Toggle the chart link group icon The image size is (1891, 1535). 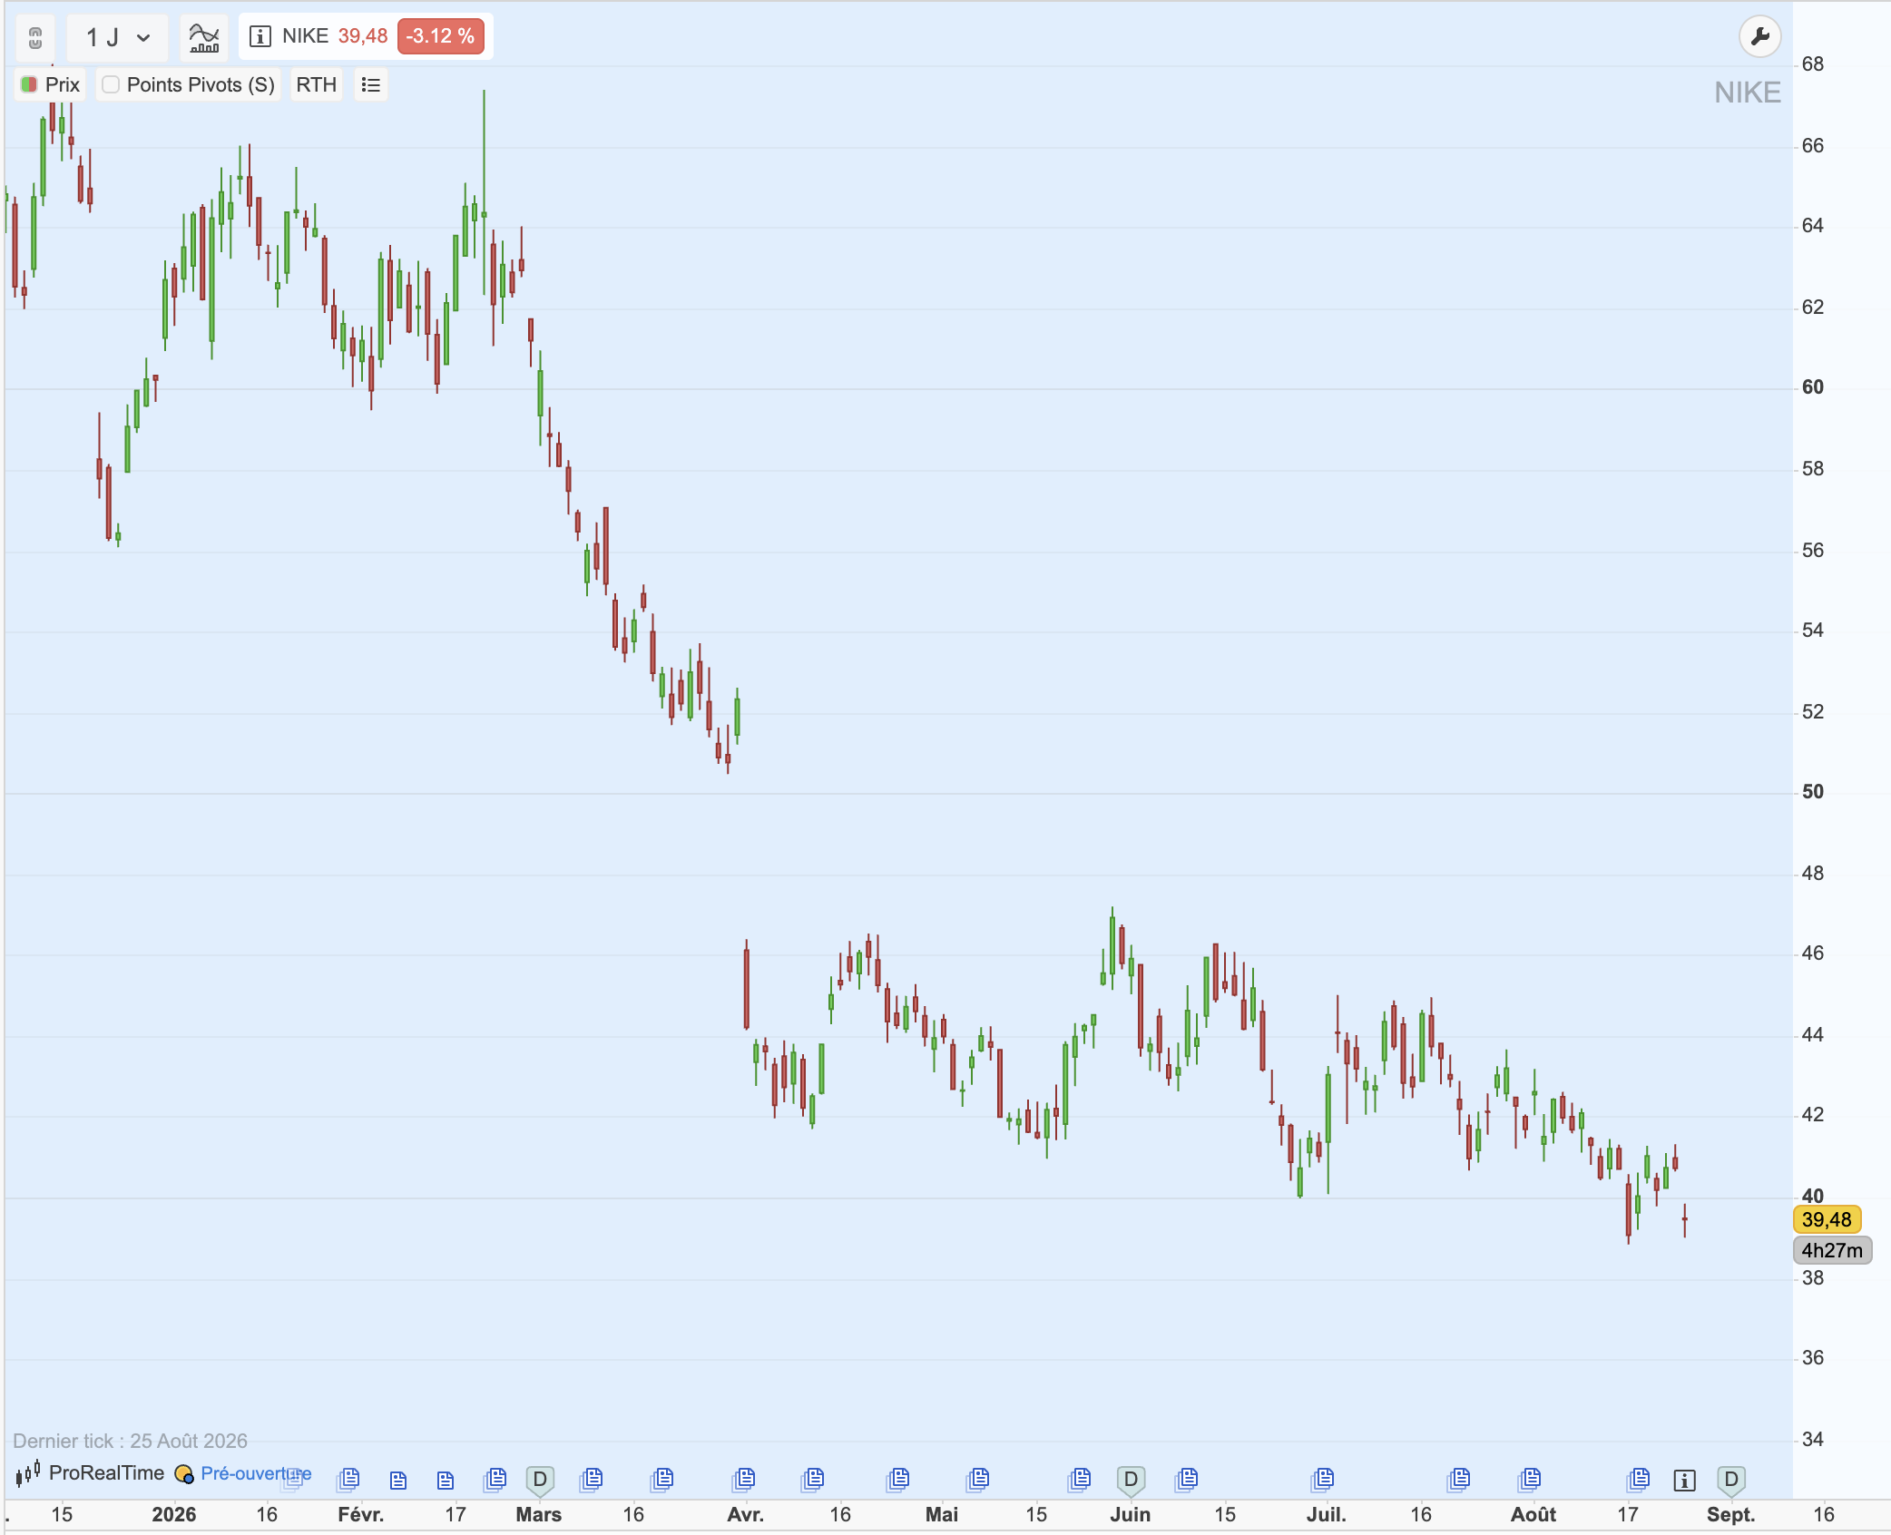tap(35, 37)
